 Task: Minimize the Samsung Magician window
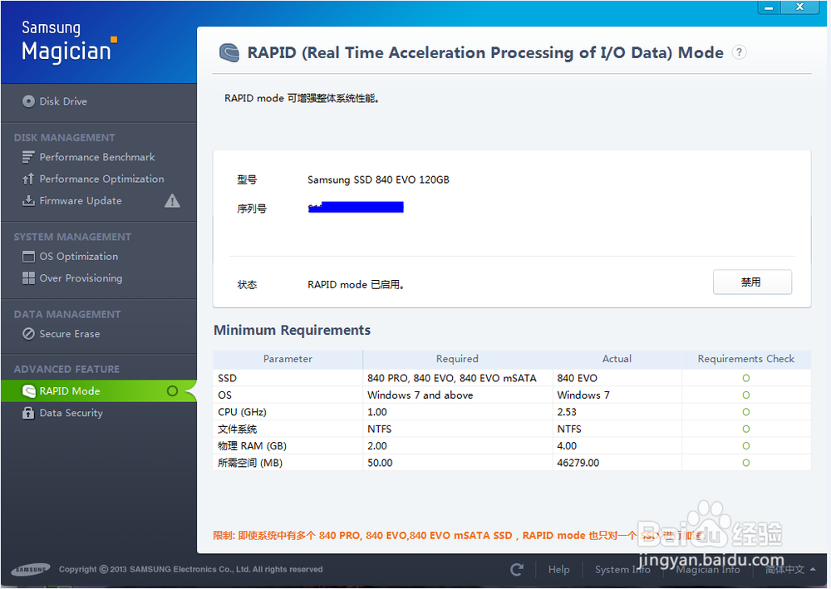(769, 7)
